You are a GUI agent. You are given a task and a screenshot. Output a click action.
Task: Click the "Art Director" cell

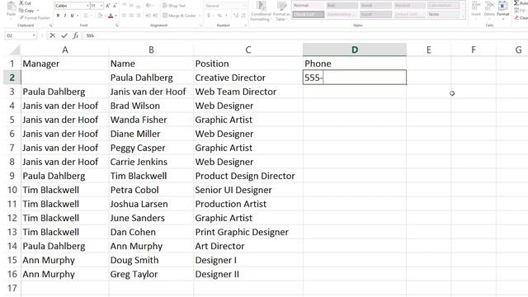(x=248, y=246)
